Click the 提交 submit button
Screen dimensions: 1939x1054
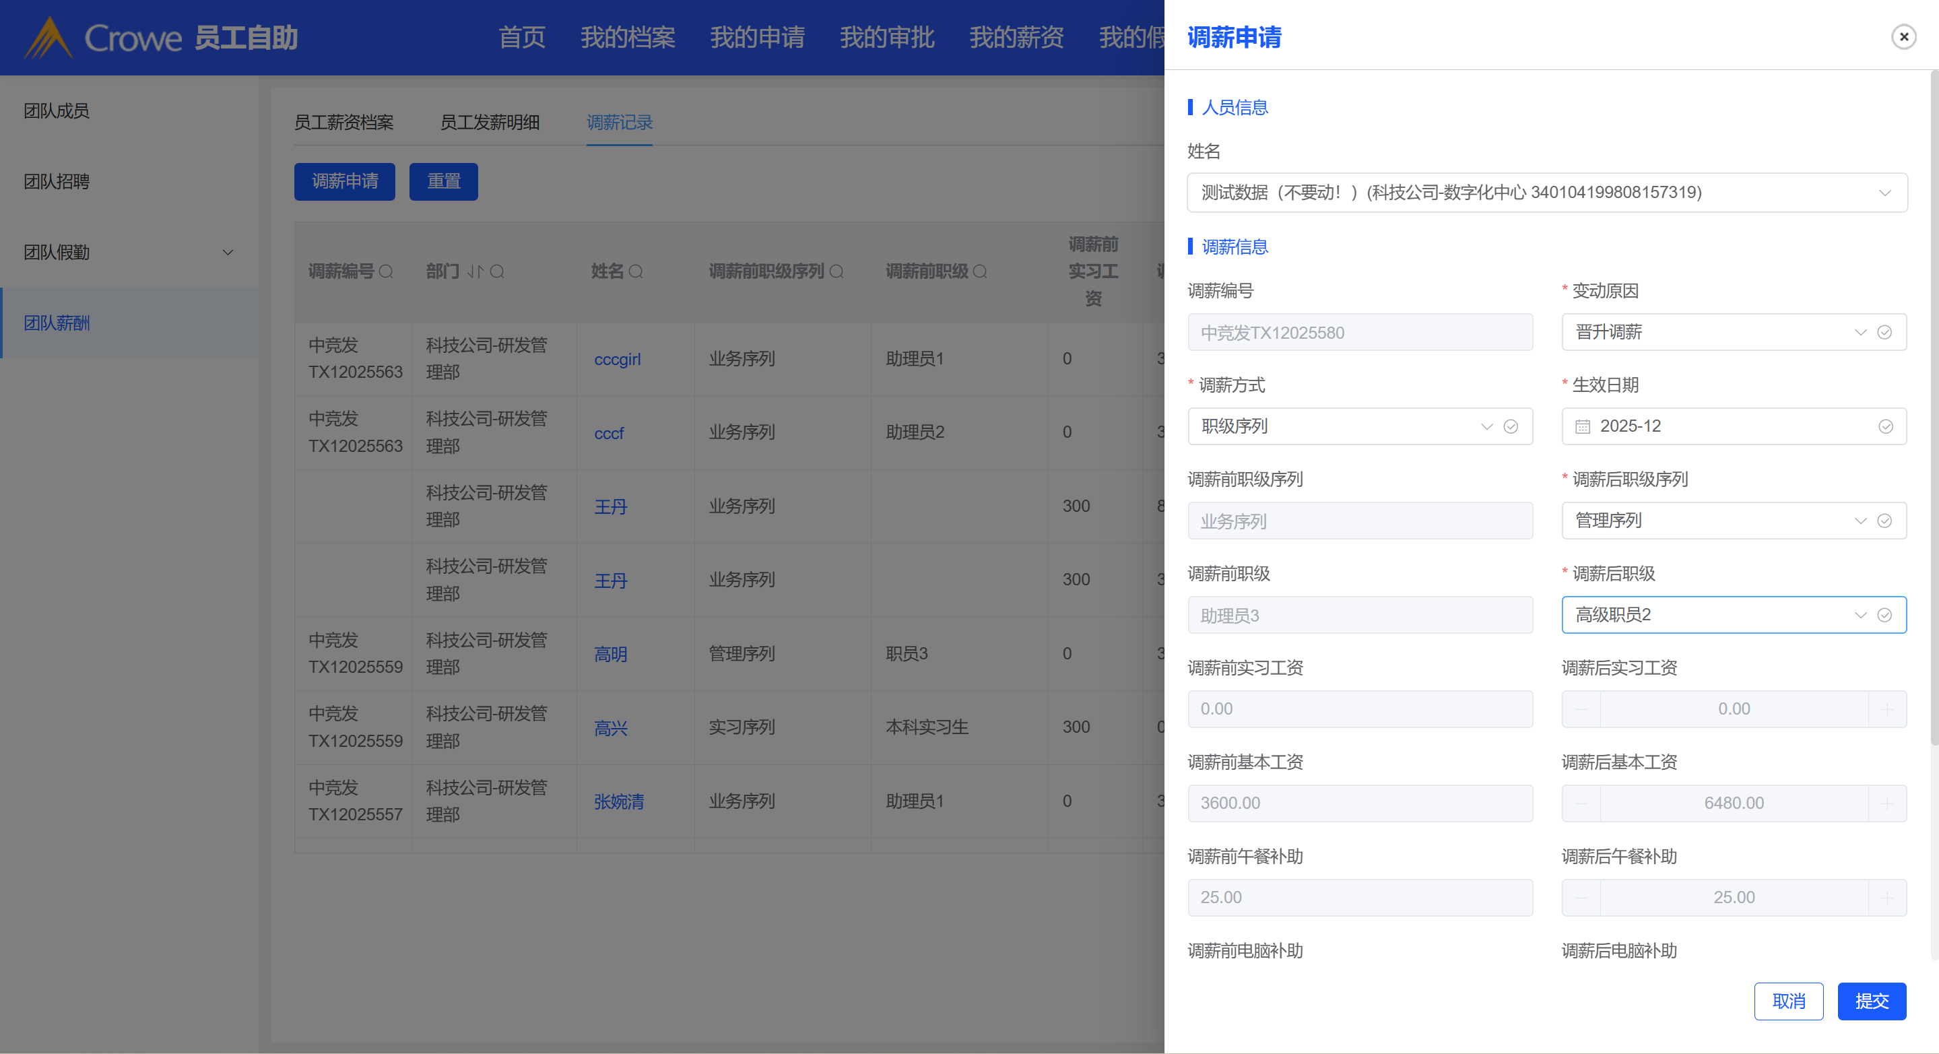(1871, 1001)
